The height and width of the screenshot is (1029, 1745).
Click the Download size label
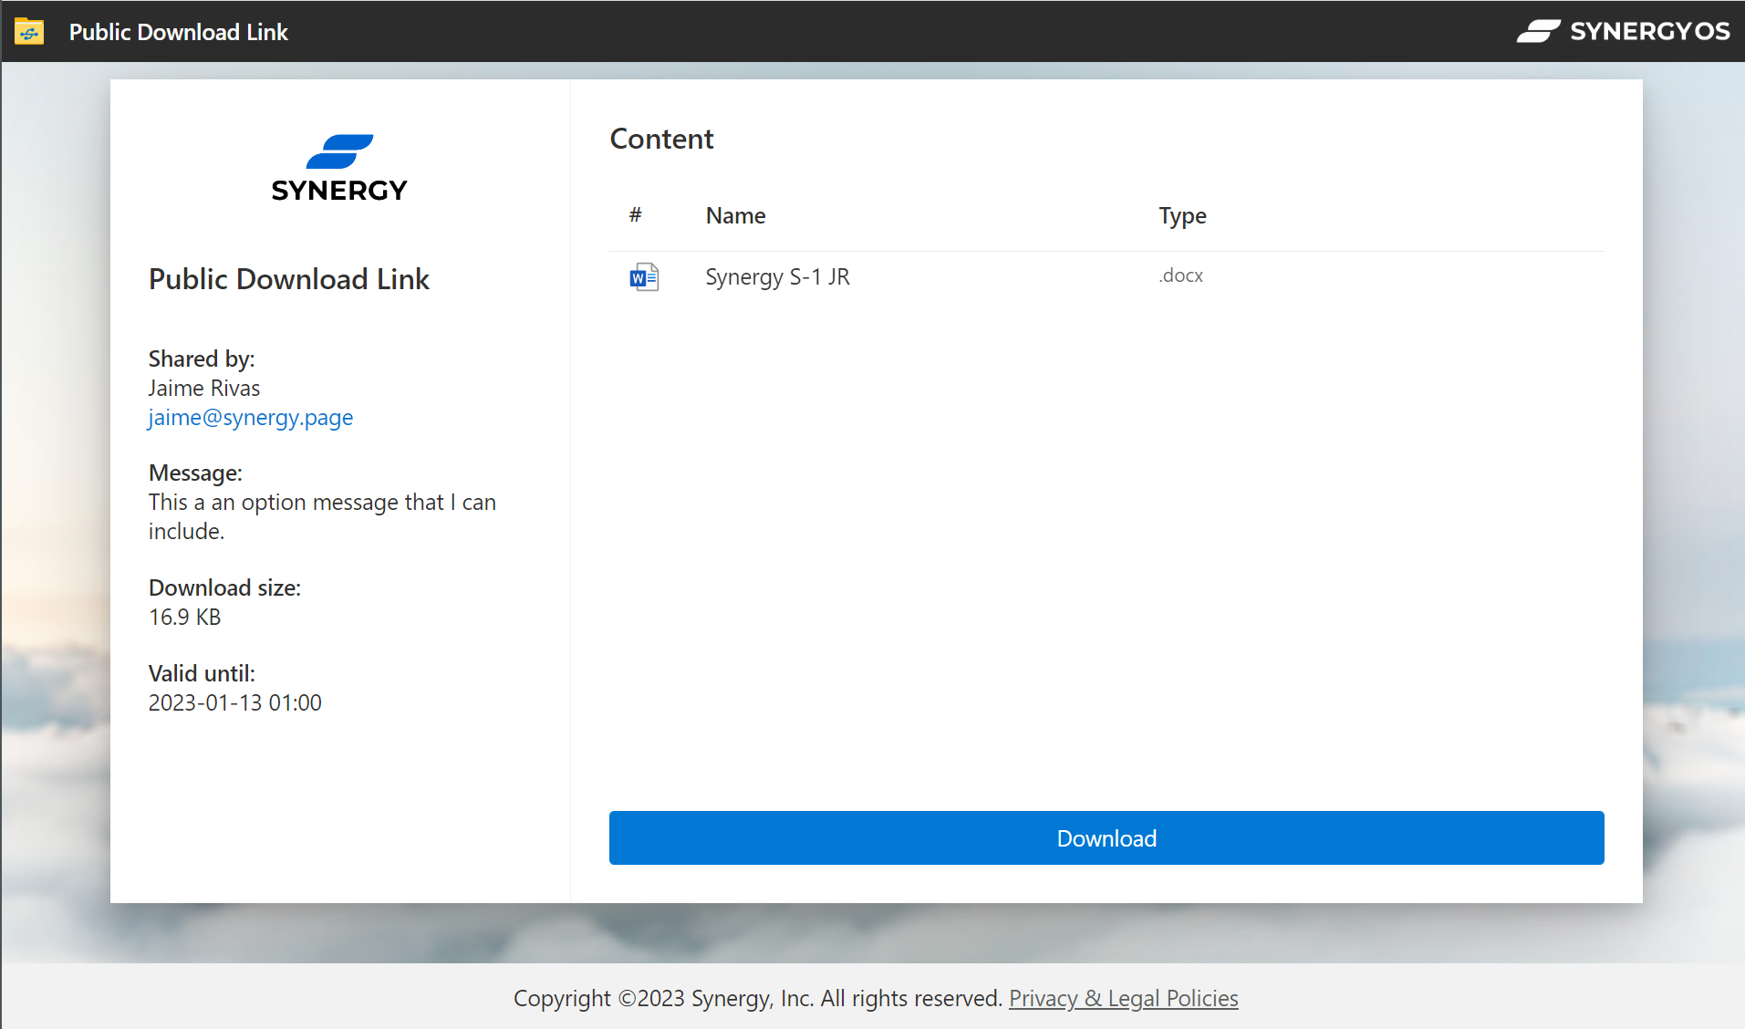coord(224,587)
